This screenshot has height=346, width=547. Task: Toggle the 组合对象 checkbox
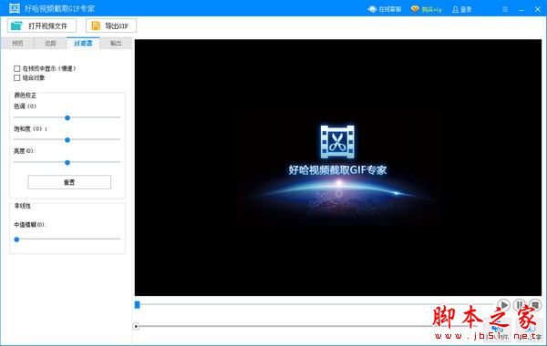[x=16, y=78]
